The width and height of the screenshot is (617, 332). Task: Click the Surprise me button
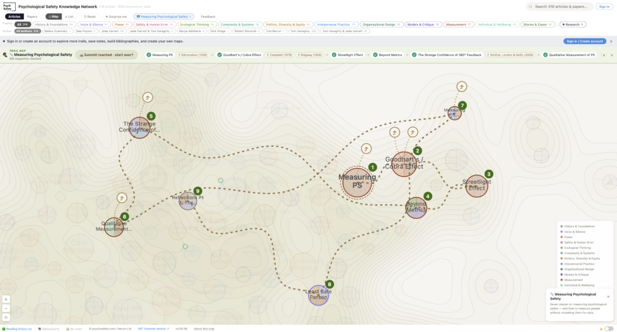click(x=116, y=16)
